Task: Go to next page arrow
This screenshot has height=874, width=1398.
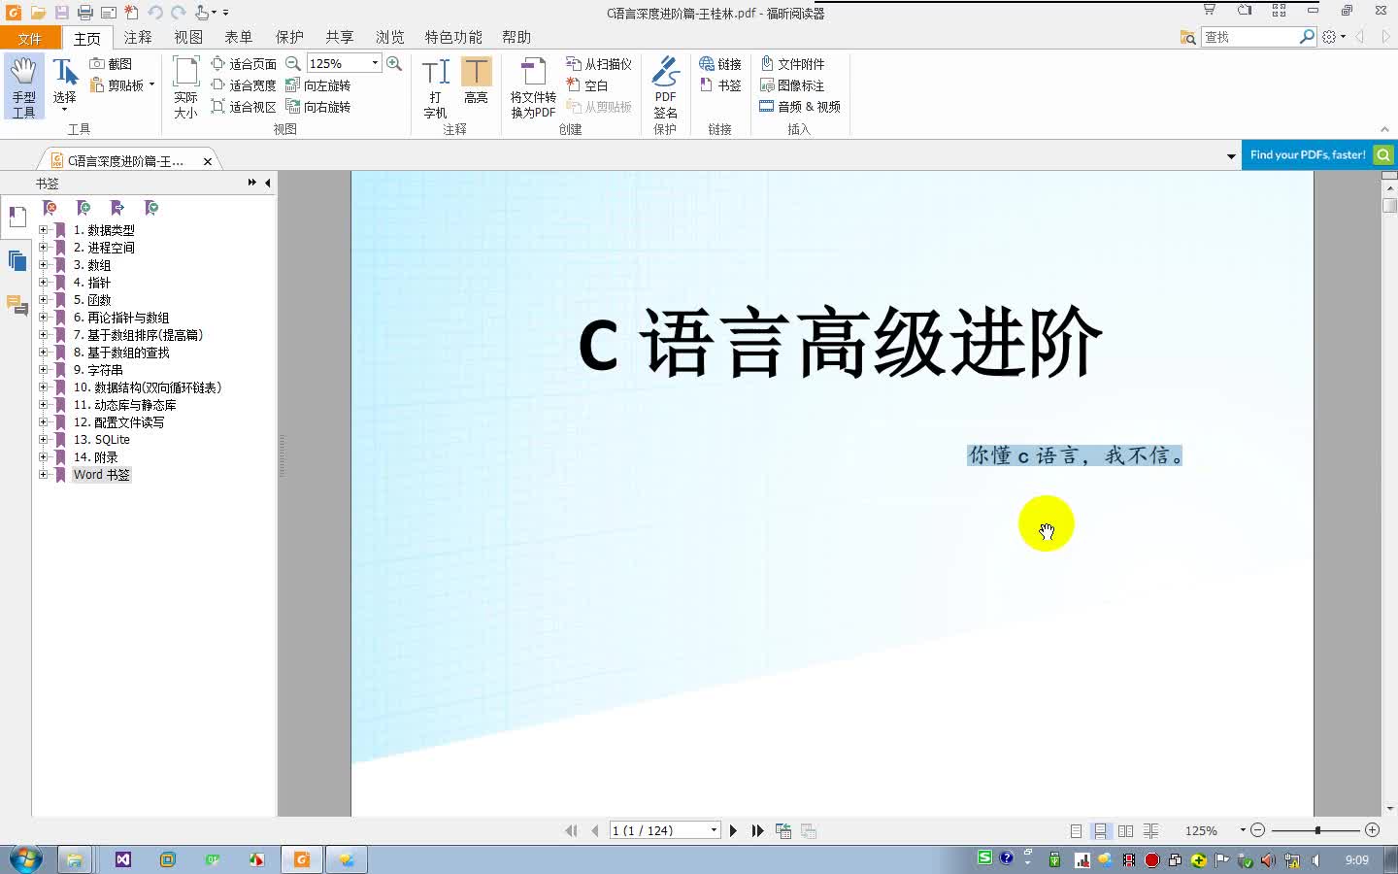Action: 733,830
